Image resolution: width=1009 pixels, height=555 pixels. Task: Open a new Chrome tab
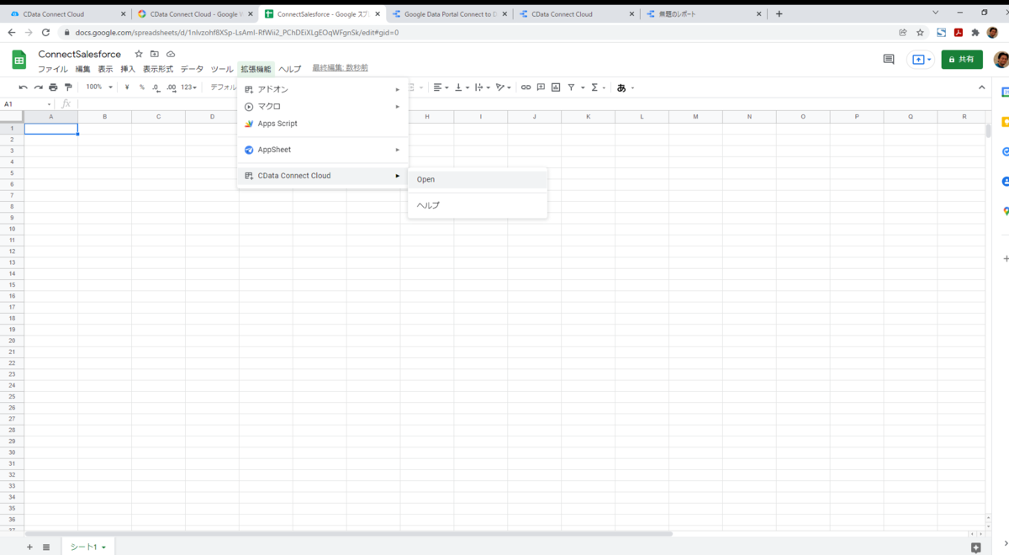click(x=779, y=13)
